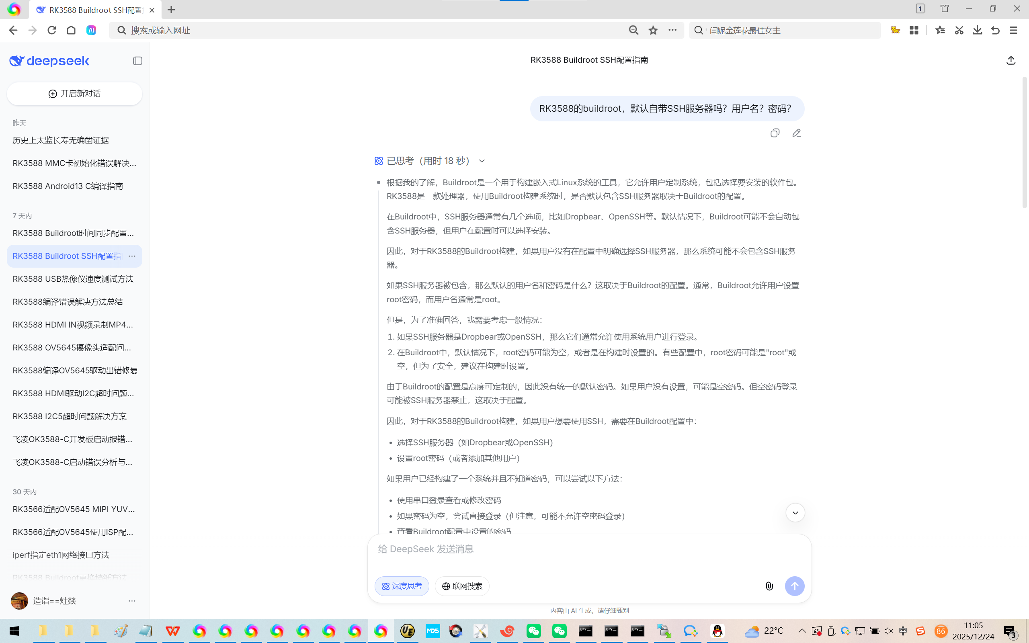The width and height of the screenshot is (1029, 643).
Task: Open 历史上太监长寿无确凿证据 conversation
Action: click(x=61, y=140)
